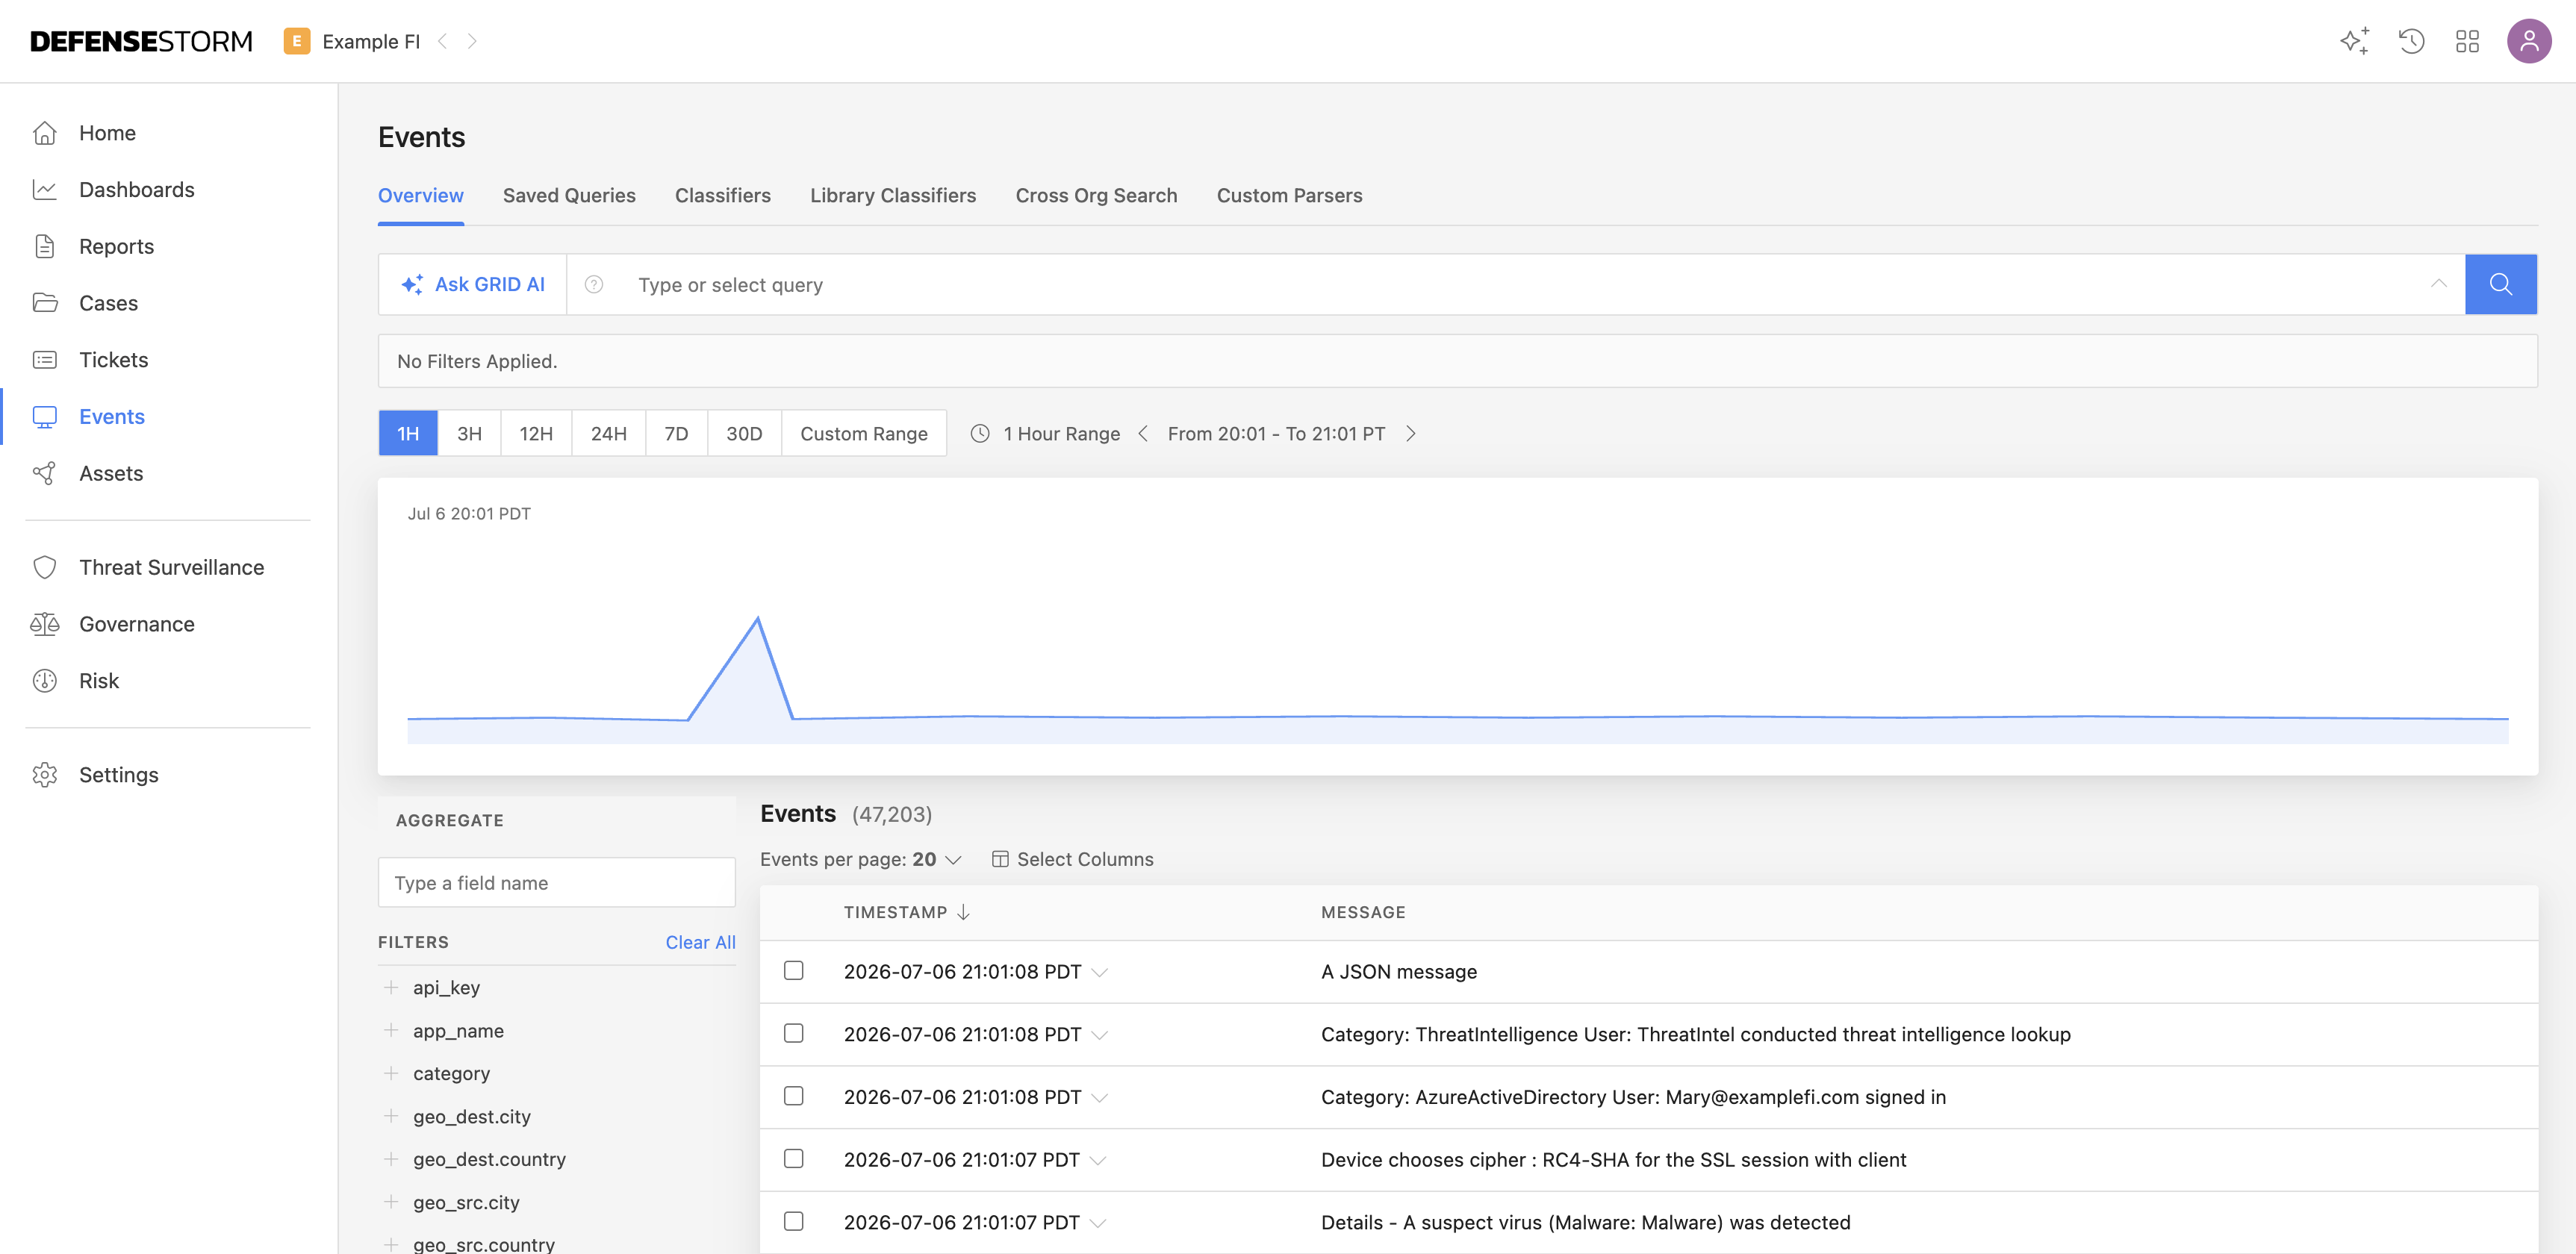This screenshot has width=2576, height=1254.
Task: Open the purple user profile avatar
Action: [2529, 41]
